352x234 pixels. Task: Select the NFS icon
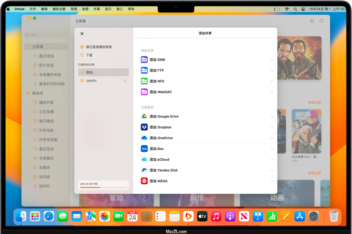click(144, 81)
